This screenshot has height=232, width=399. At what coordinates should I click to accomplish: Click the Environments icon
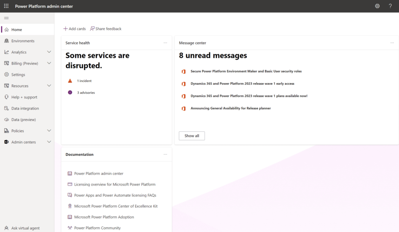pyautogui.click(x=7, y=41)
